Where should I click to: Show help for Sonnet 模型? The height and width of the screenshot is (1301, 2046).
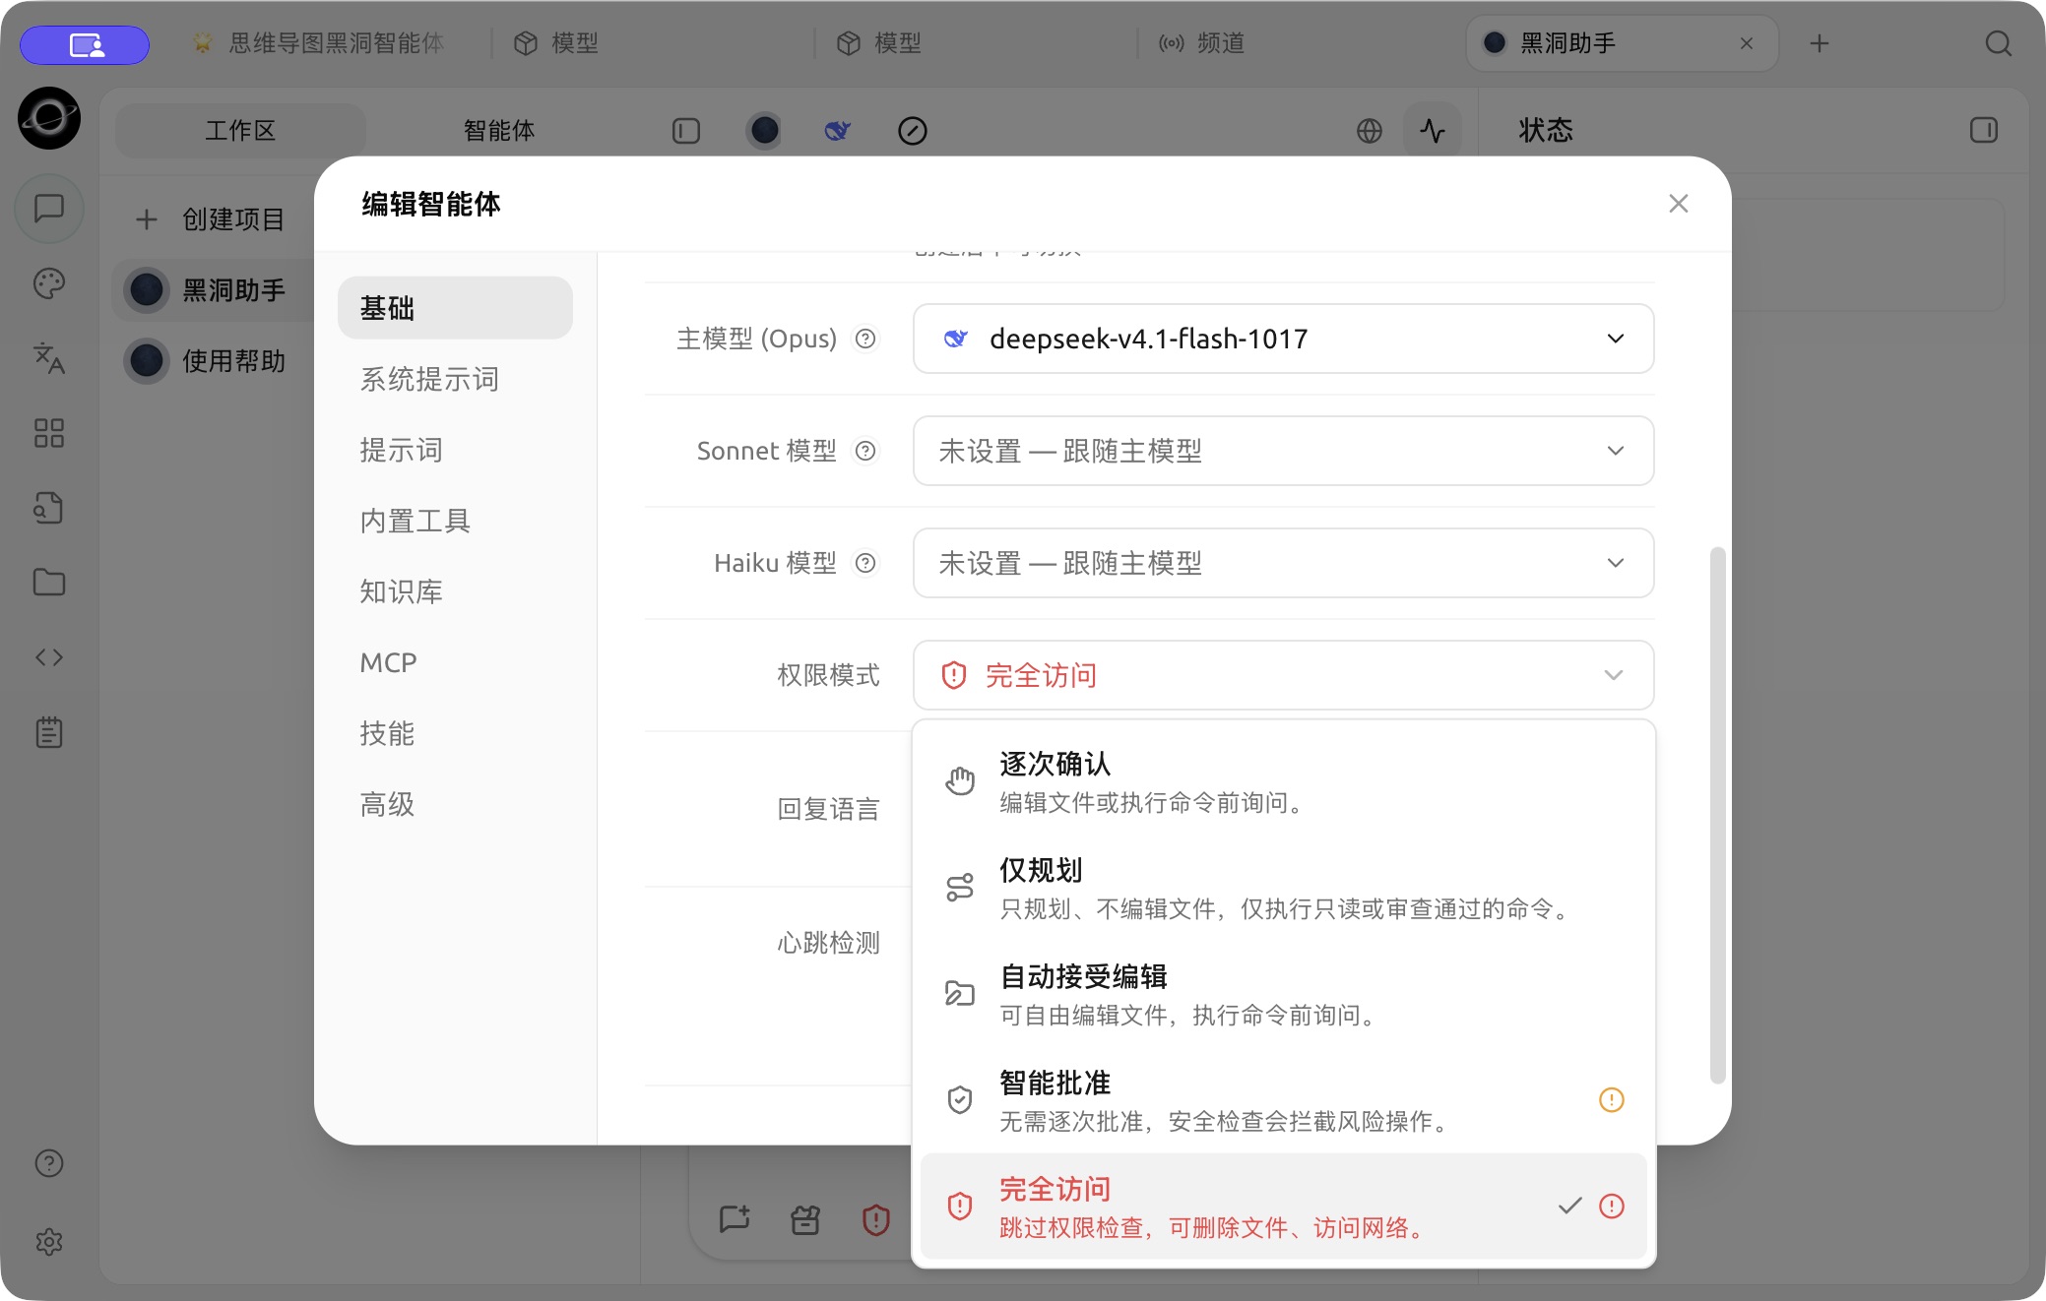(865, 451)
